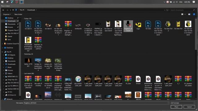Select the FAVPNG battery charger image
Viewport: 198px width, 111px height.
point(98,29)
